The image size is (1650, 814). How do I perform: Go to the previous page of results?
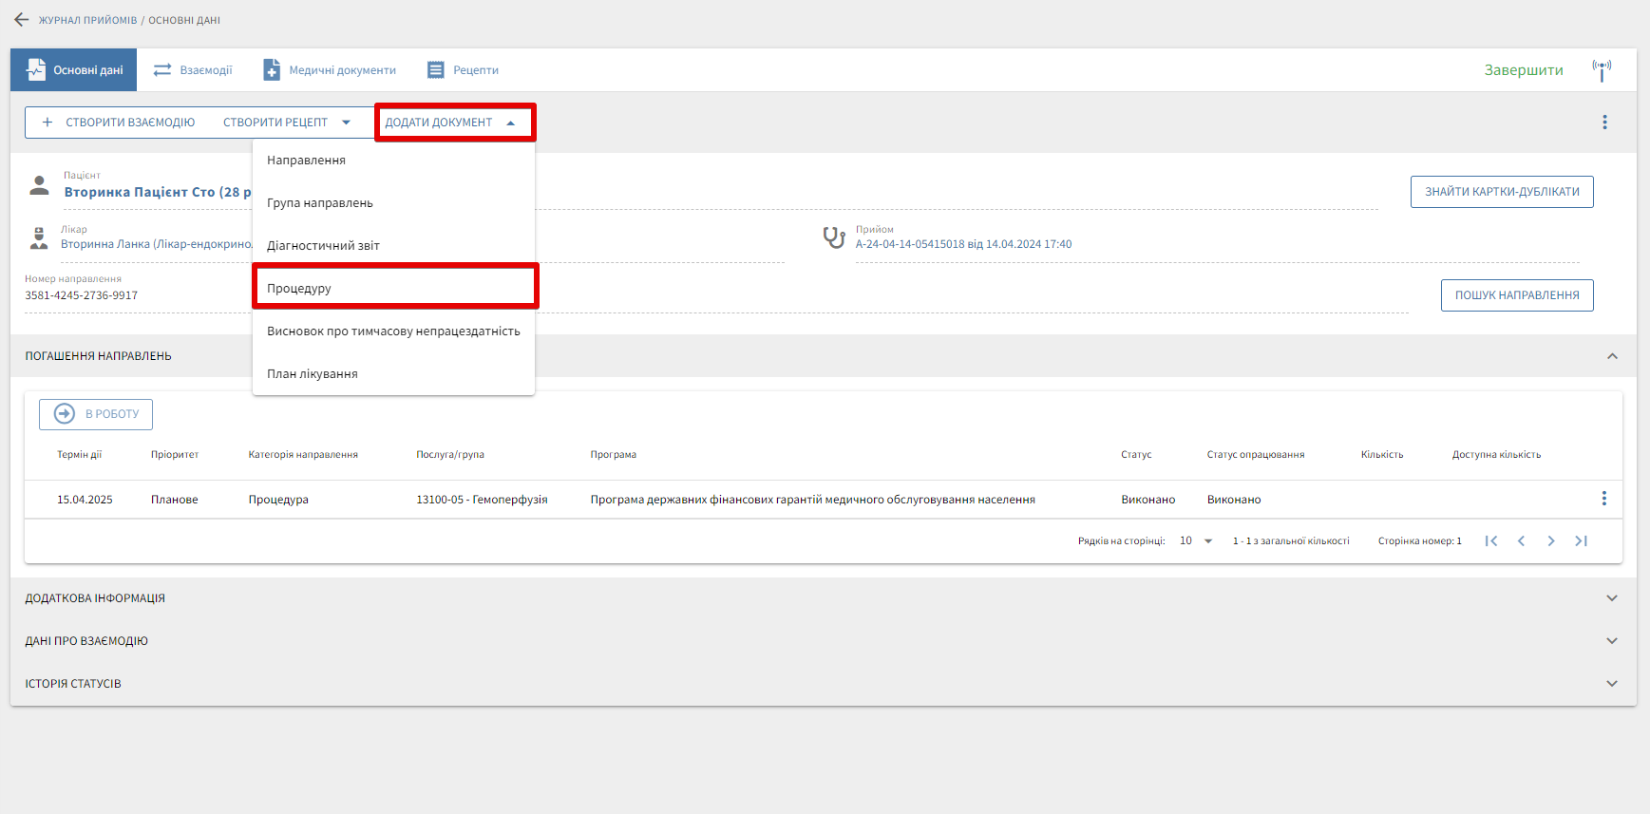point(1521,541)
